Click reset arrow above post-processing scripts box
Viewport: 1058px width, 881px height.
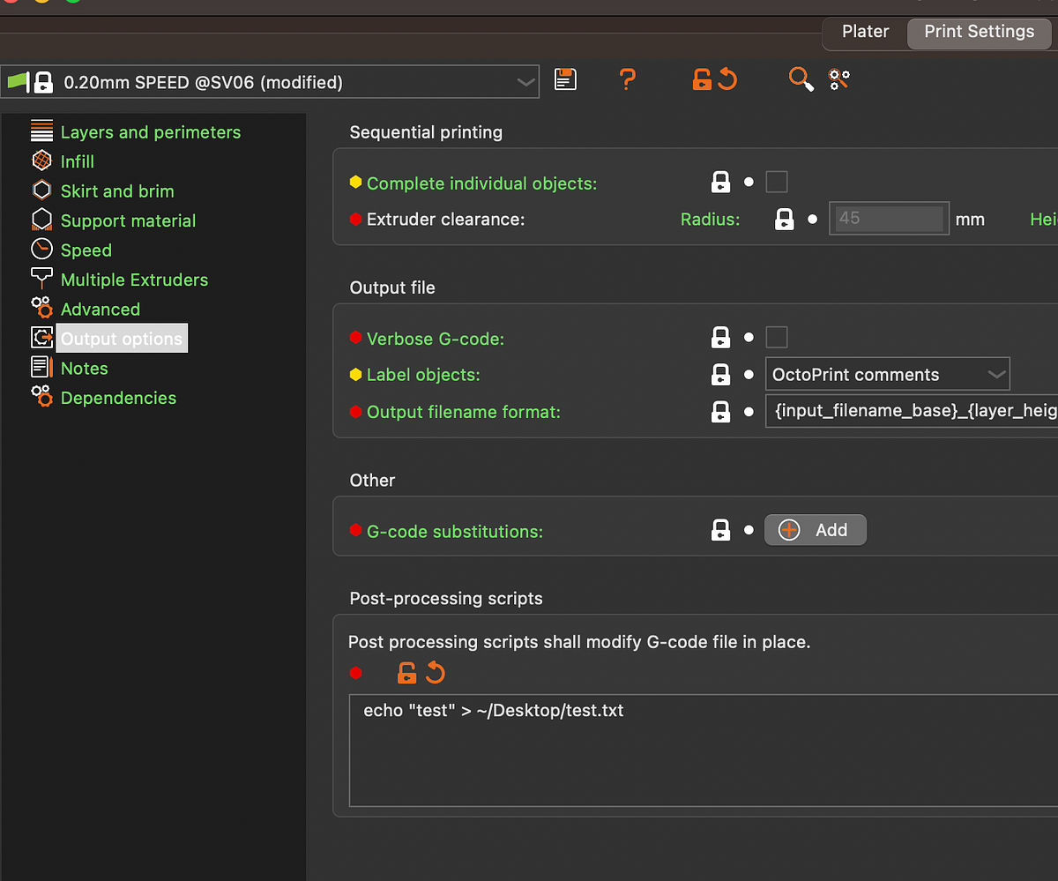pyautogui.click(x=436, y=673)
